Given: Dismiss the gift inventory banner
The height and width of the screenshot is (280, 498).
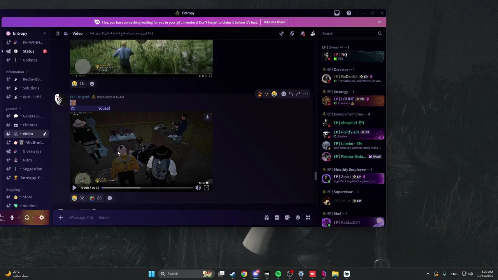Looking at the screenshot, I should 379,22.
